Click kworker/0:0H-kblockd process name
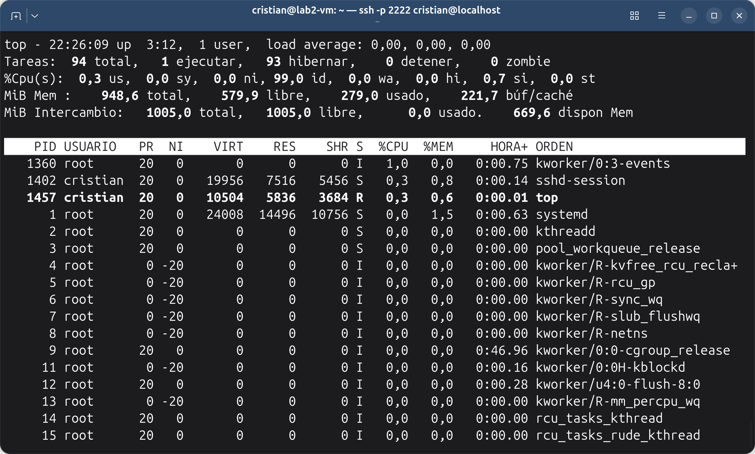 pyautogui.click(x=610, y=367)
